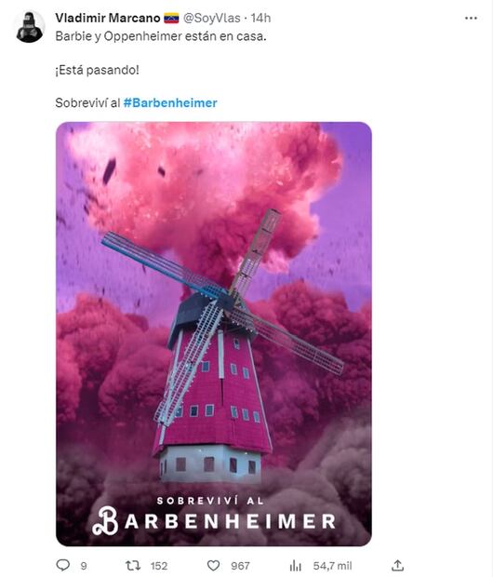Open the view analytics bar chart icon
Image resolution: width=493 pixels, height=577 pixels.
click(x=296, y=565)
